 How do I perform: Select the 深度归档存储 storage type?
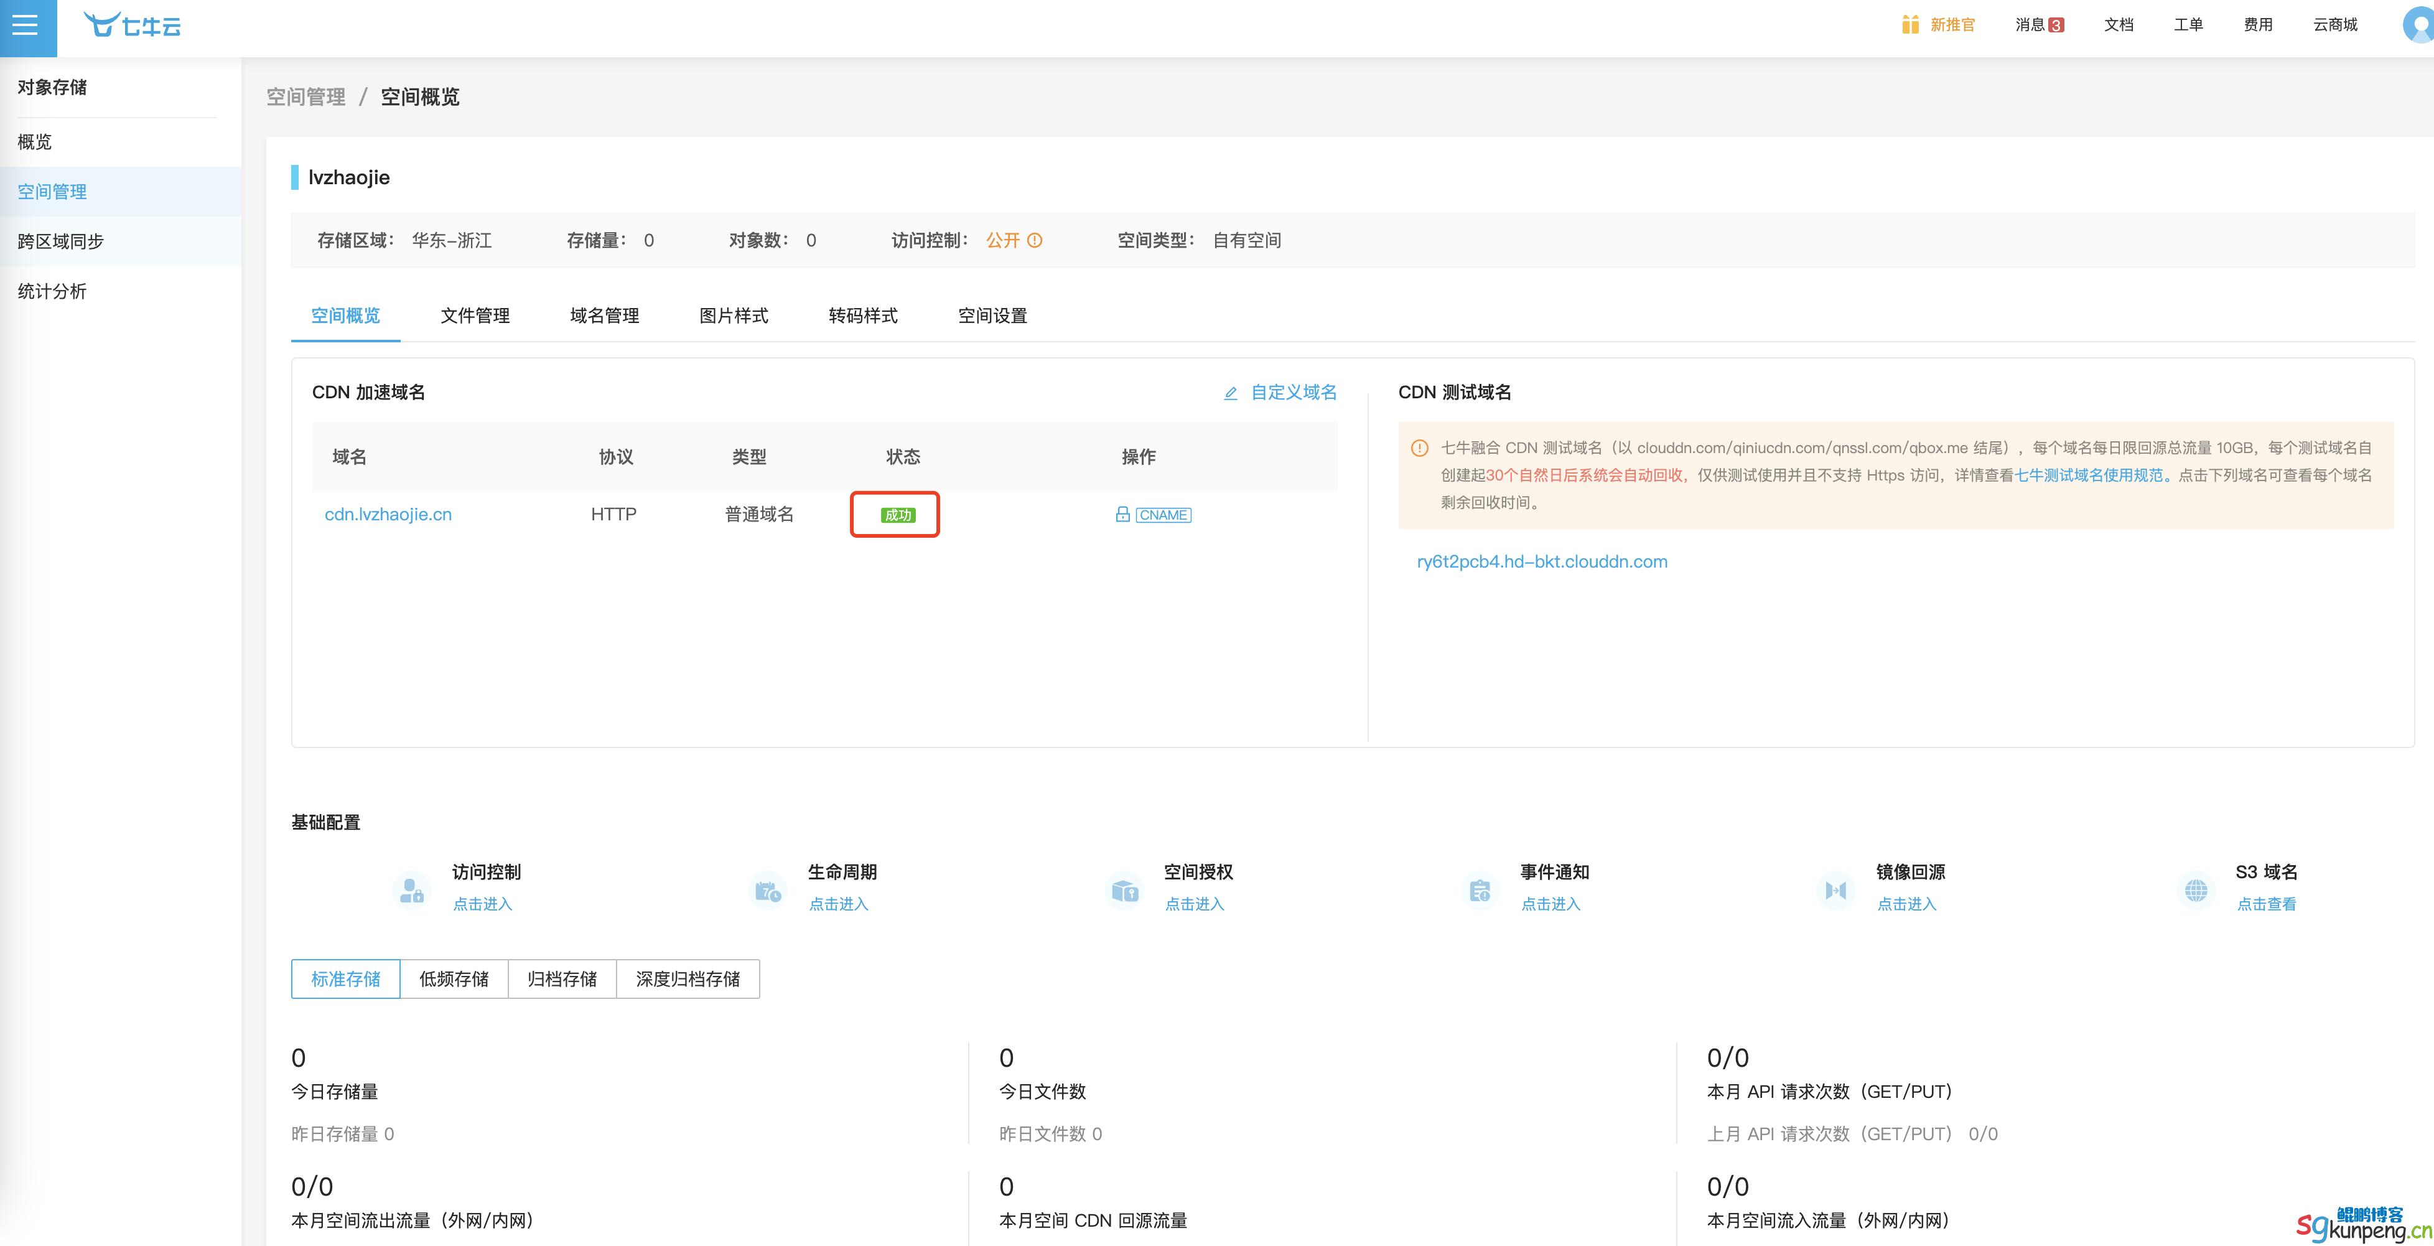tap(688, 980)
